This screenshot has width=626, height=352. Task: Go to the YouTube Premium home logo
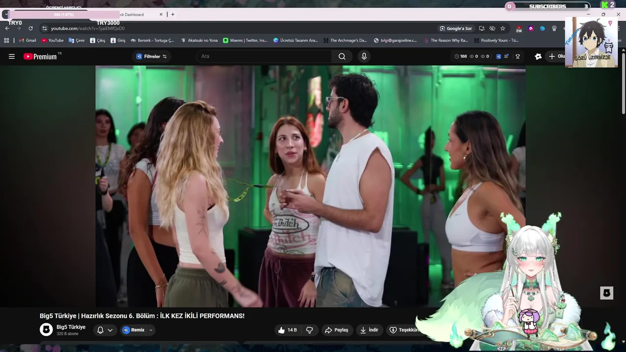(41, 56)
